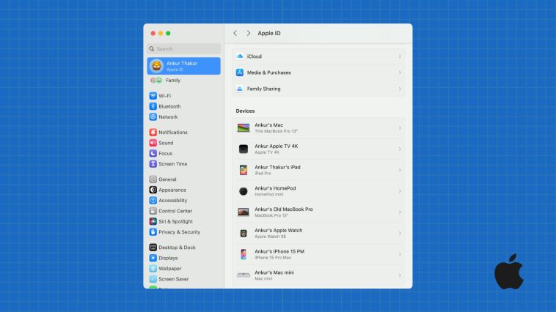This screenshot has height=312, width=556.
Task: Go back with the left arrow
Action: pos(235,33)
